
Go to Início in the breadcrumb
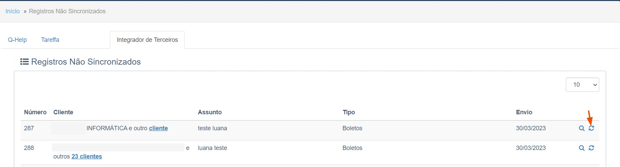13,11
